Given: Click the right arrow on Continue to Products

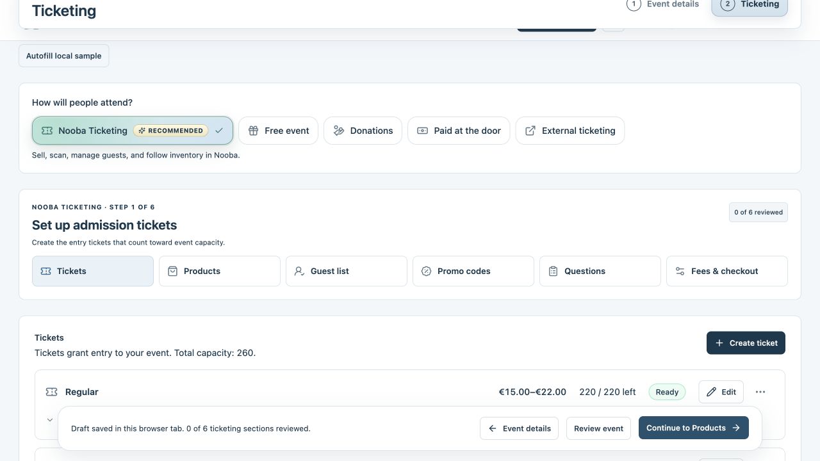Looking at the screenshot, I should (x=736, y=428).
